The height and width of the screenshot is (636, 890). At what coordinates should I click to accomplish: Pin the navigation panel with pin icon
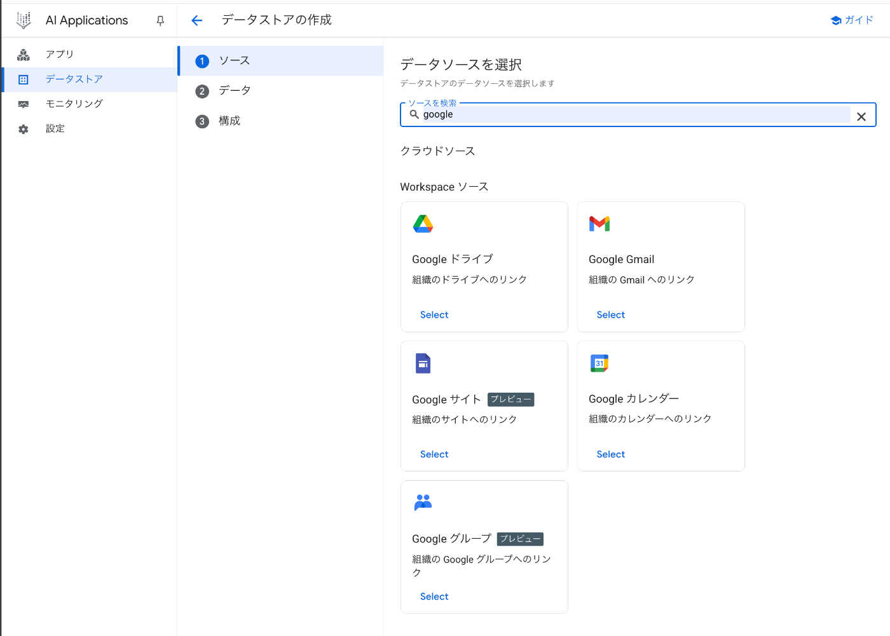160,21
